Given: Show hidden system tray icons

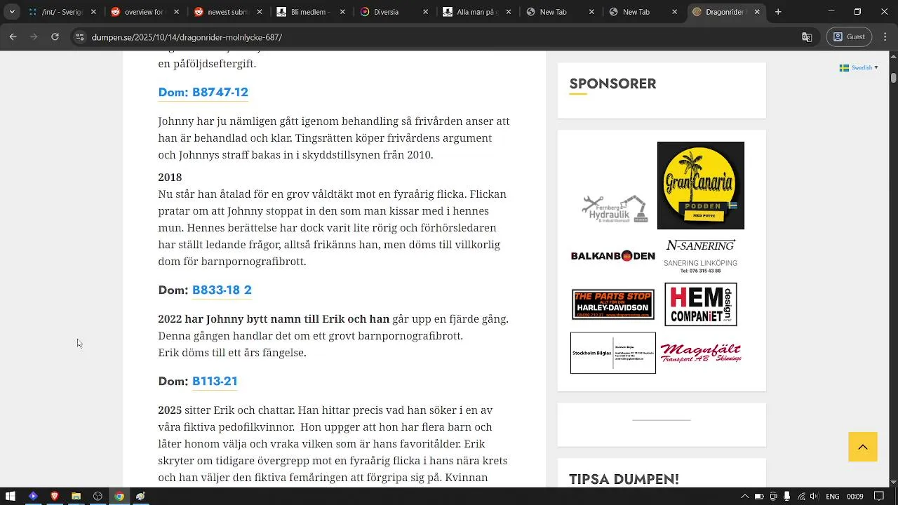Looking at the screenshot, I should (x=744, y=497).
